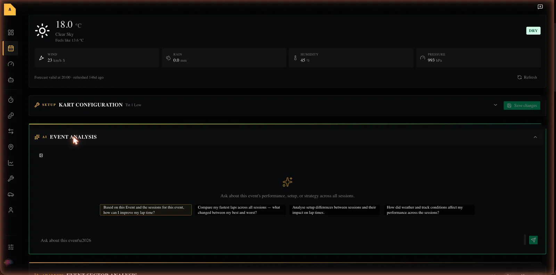
Task: Click the sun weather icon
Action: coord(42,31)
